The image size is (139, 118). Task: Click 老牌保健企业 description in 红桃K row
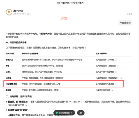point(42,72)
